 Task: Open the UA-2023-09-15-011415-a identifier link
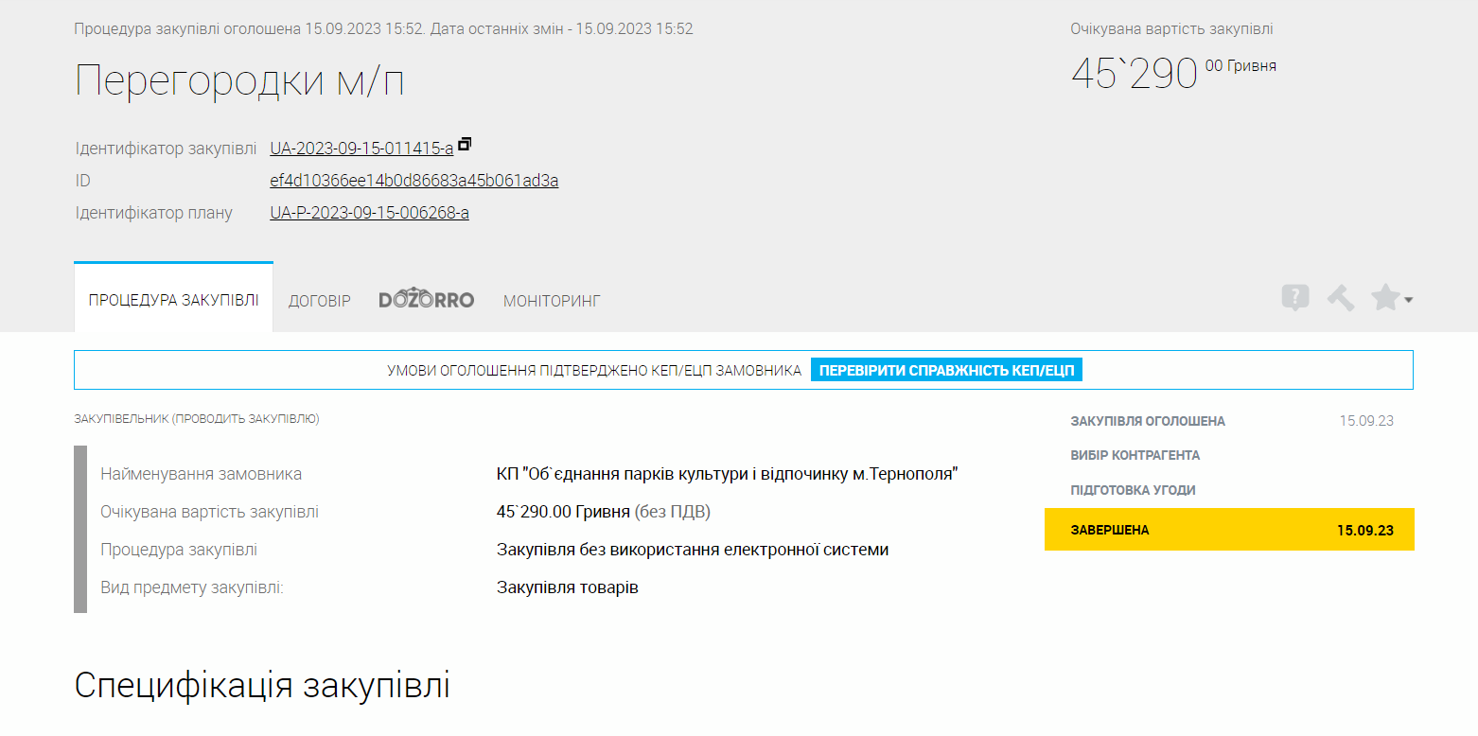coord(361,149)
